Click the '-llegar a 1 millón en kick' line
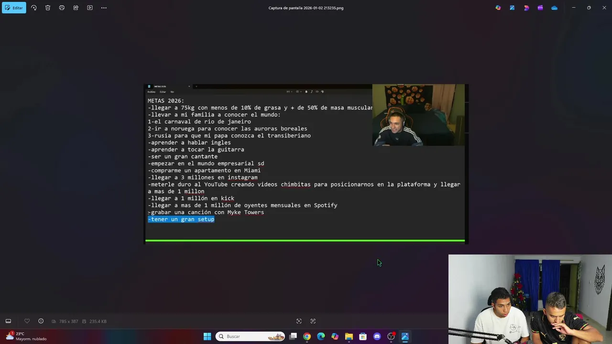612x344 pixels. (x=191, y=198)
